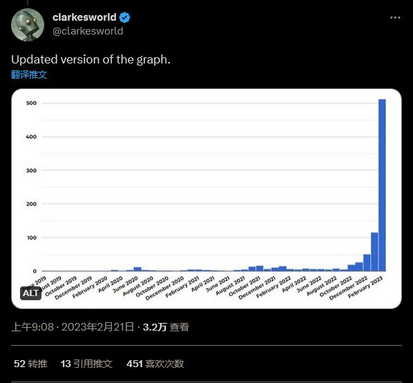Open the tweet timestamp 上午9:08 2023年2月21日
Screen dimensions: 413x383
73,327
